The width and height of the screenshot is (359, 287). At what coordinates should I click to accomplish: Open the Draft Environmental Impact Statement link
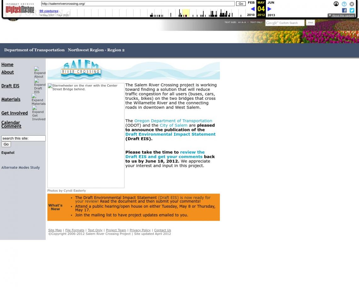(170, 134)
